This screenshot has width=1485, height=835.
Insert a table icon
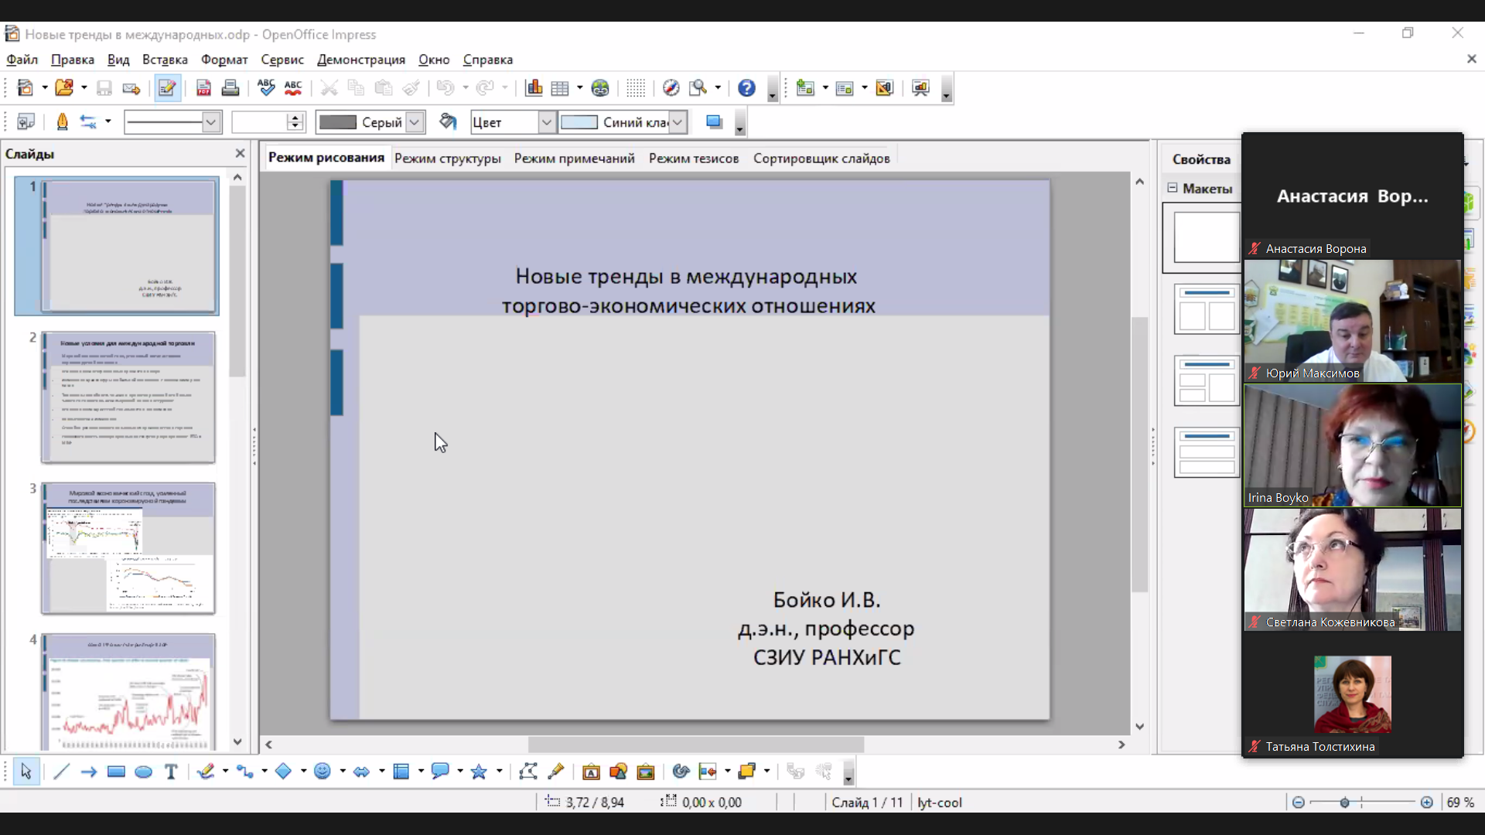(560, 88)
